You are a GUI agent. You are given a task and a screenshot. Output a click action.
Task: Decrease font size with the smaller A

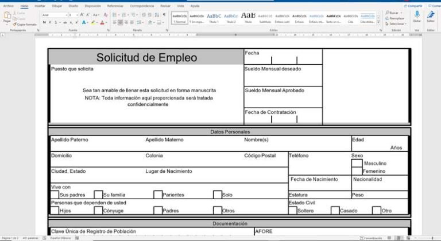pos(88,15)
